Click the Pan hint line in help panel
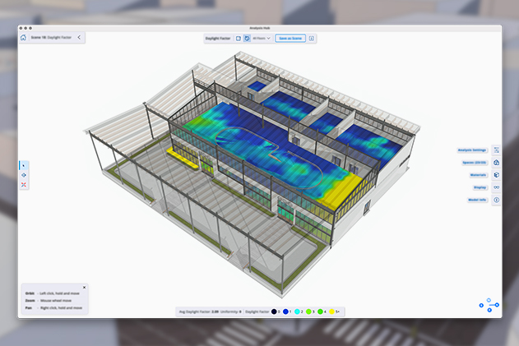 (53, 308)
